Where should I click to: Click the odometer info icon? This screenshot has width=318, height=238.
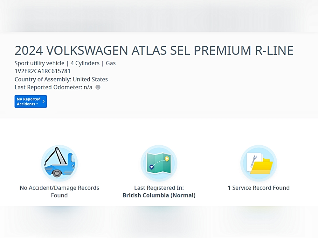point(98,87)
